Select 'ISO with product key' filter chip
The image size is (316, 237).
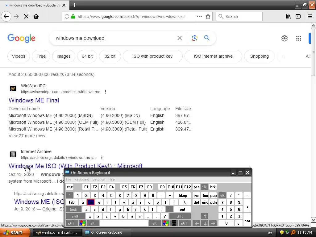152,56
